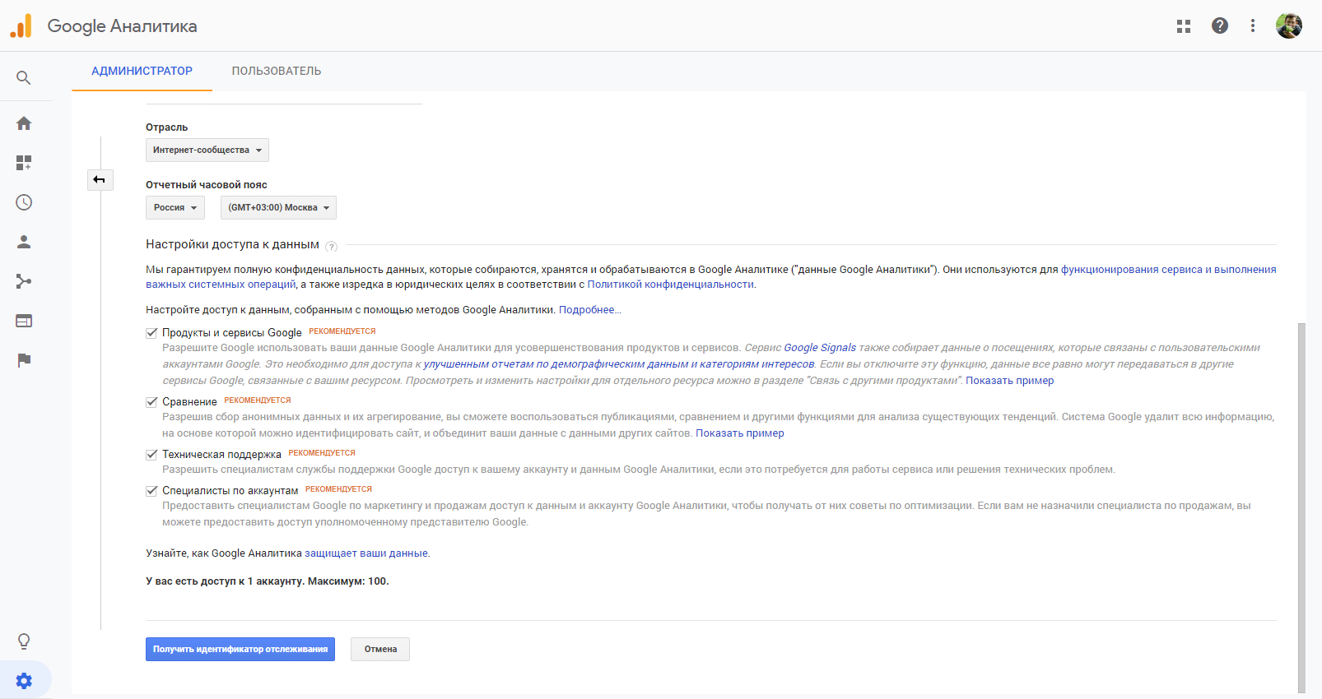Click the back arrow button

click(x=100, y=179)
